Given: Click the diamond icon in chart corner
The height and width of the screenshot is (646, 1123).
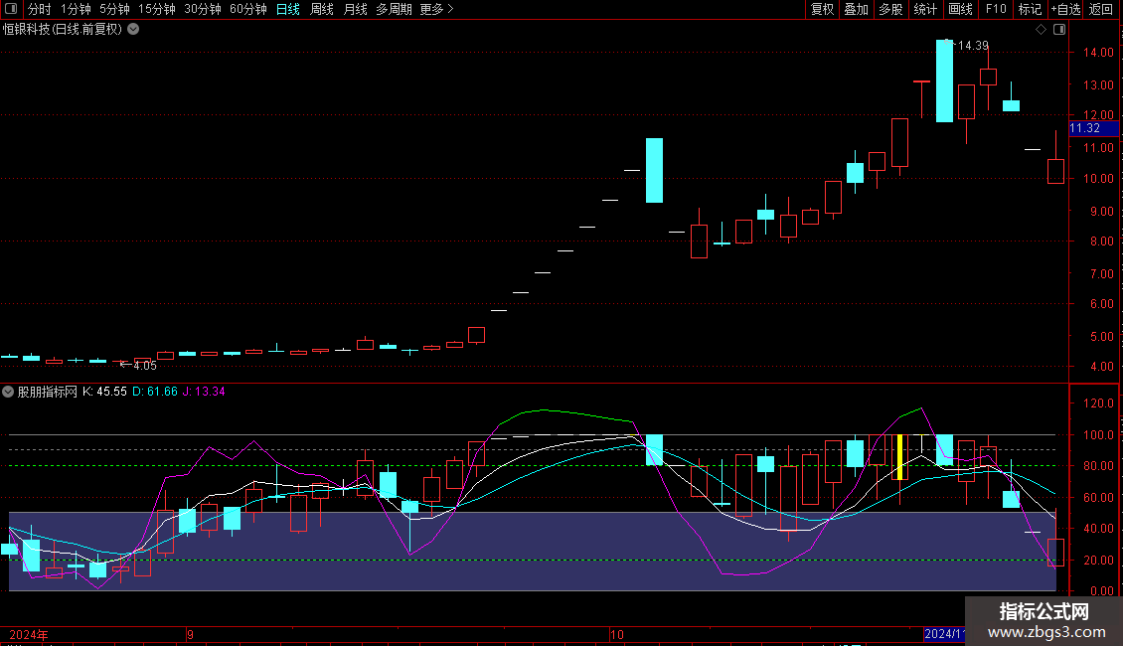Looking at the screenshot, I should pos(1042,30).
